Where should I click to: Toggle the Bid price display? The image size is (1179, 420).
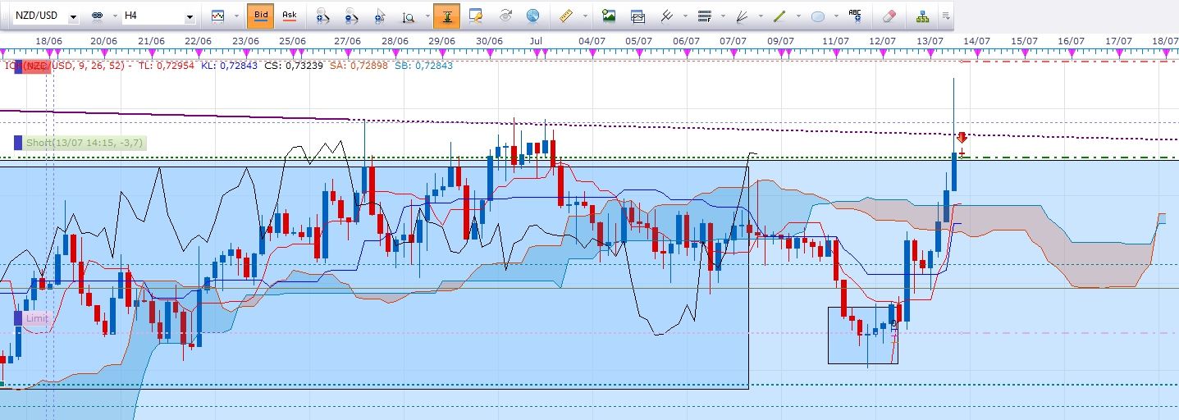pos(260,16)
